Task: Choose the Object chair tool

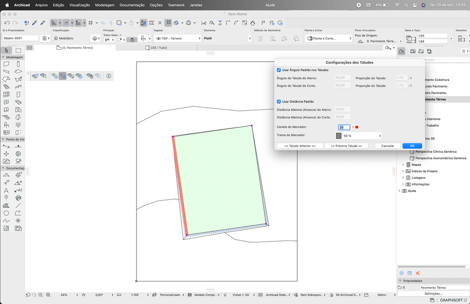Action: [6, 125]
